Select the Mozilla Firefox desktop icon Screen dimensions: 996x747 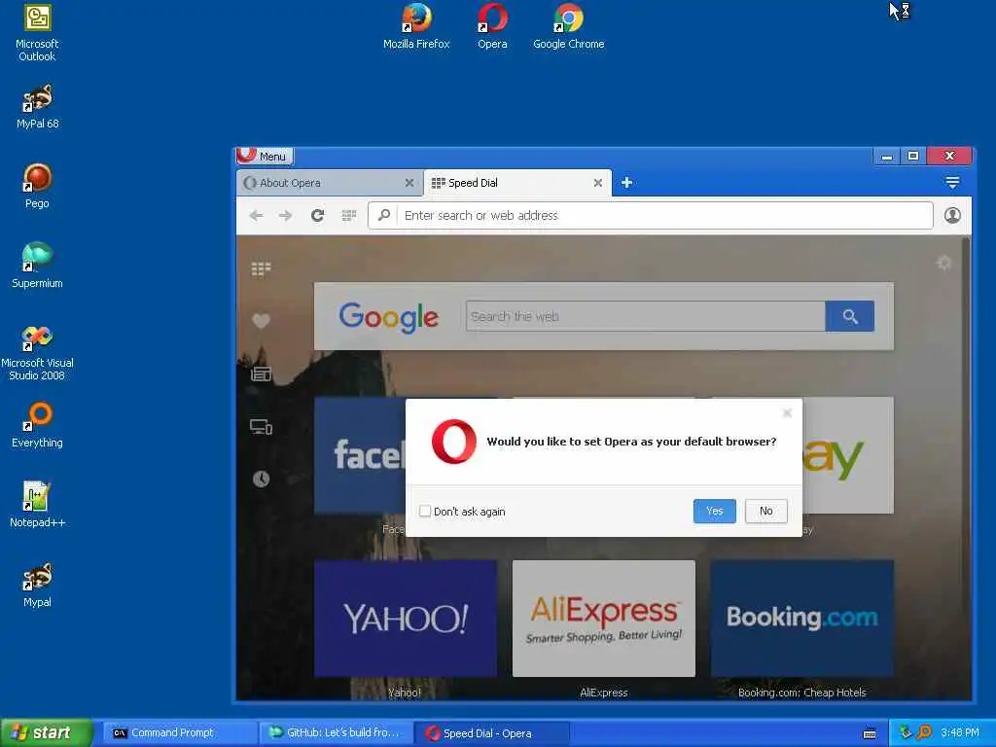pyautogui.click(x=416, y=26)
